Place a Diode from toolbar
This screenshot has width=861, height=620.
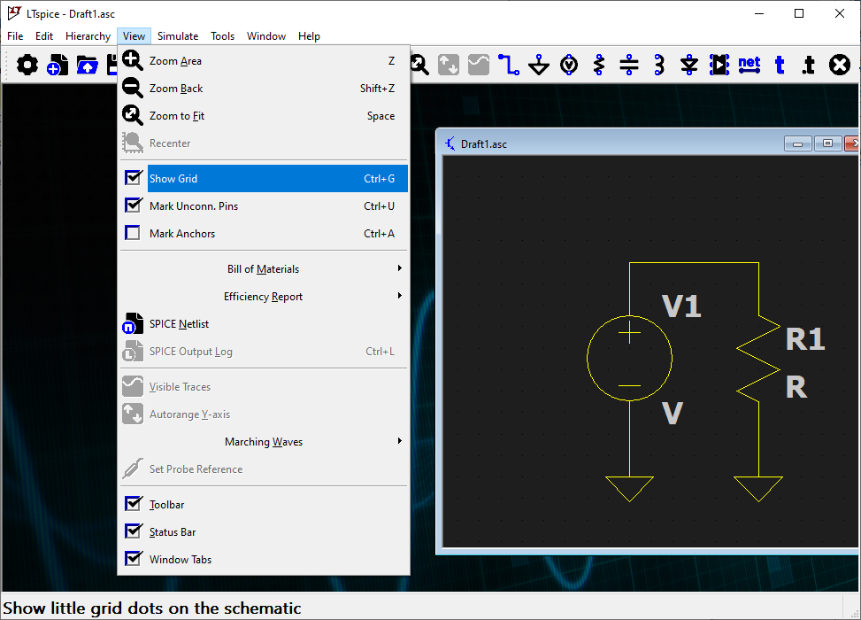click(x=689, y=66)
